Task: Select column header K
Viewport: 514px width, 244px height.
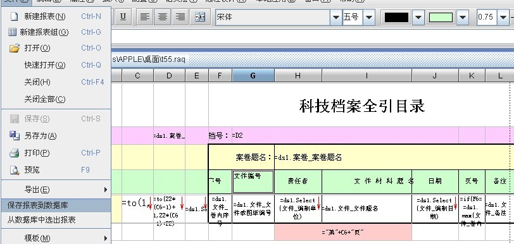Action: click(472, 76)
